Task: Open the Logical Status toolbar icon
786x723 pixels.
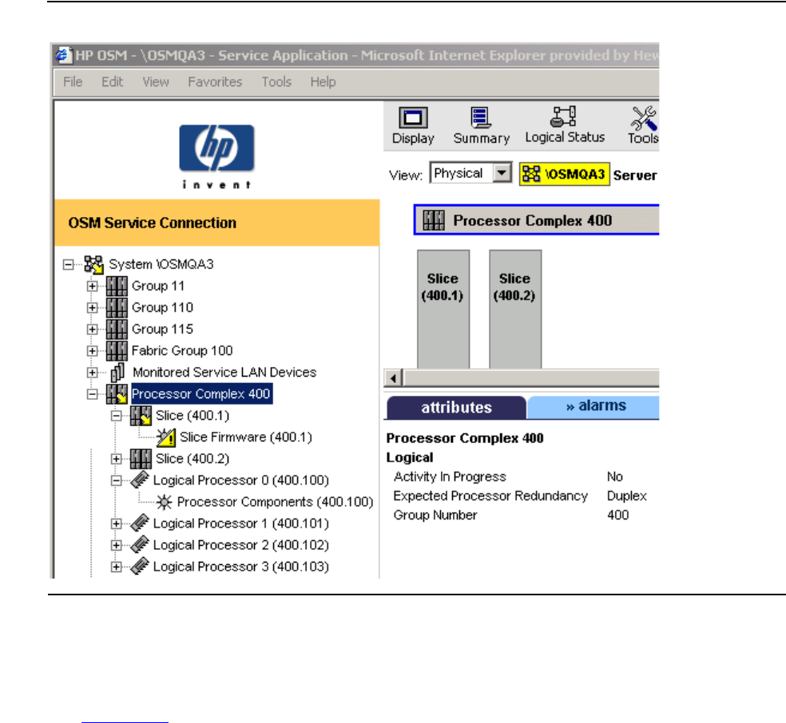Action: pyautogui.click(x=564, y=117)
